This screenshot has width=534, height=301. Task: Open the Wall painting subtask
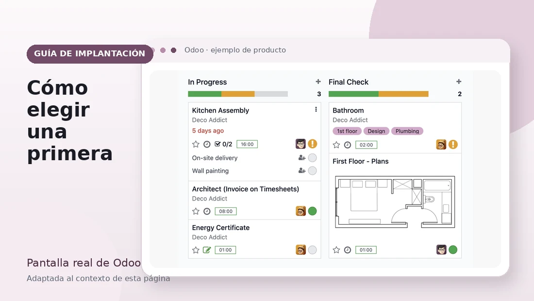tap(210, 171)
